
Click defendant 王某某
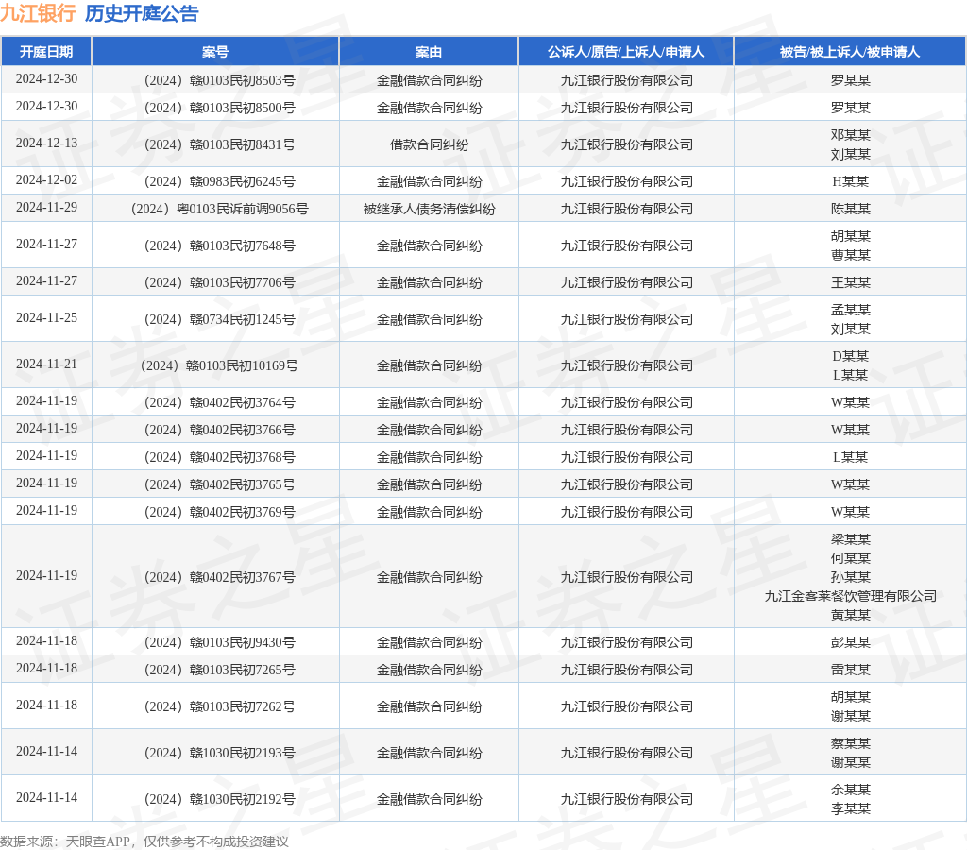(x=851, y=282)
